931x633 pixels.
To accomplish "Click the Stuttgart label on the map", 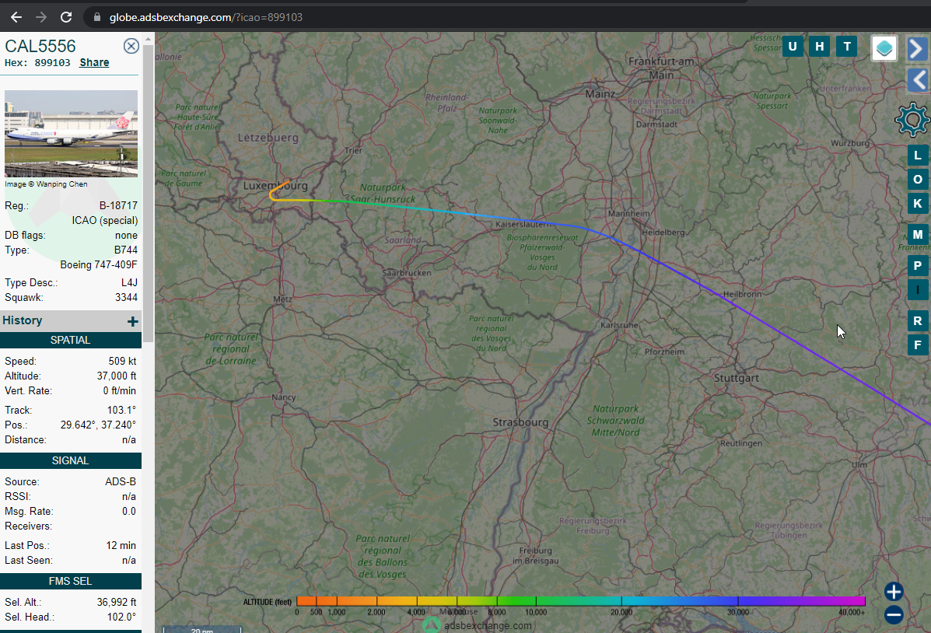I will coord(737,378).
